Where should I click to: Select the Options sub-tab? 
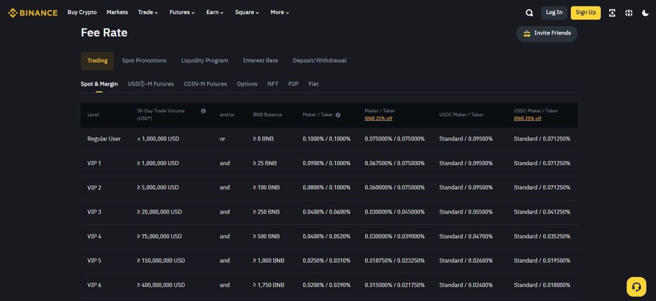(247, 84)
